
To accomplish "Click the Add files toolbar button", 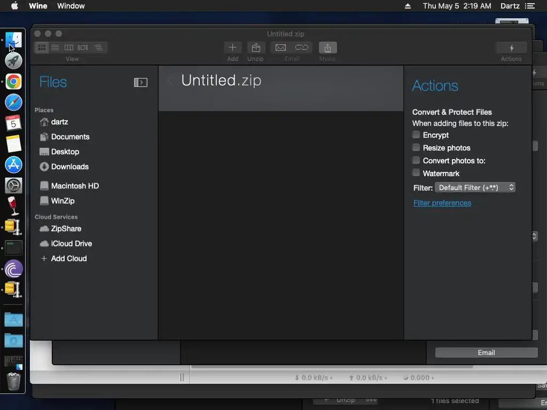I will click(232, 48).
